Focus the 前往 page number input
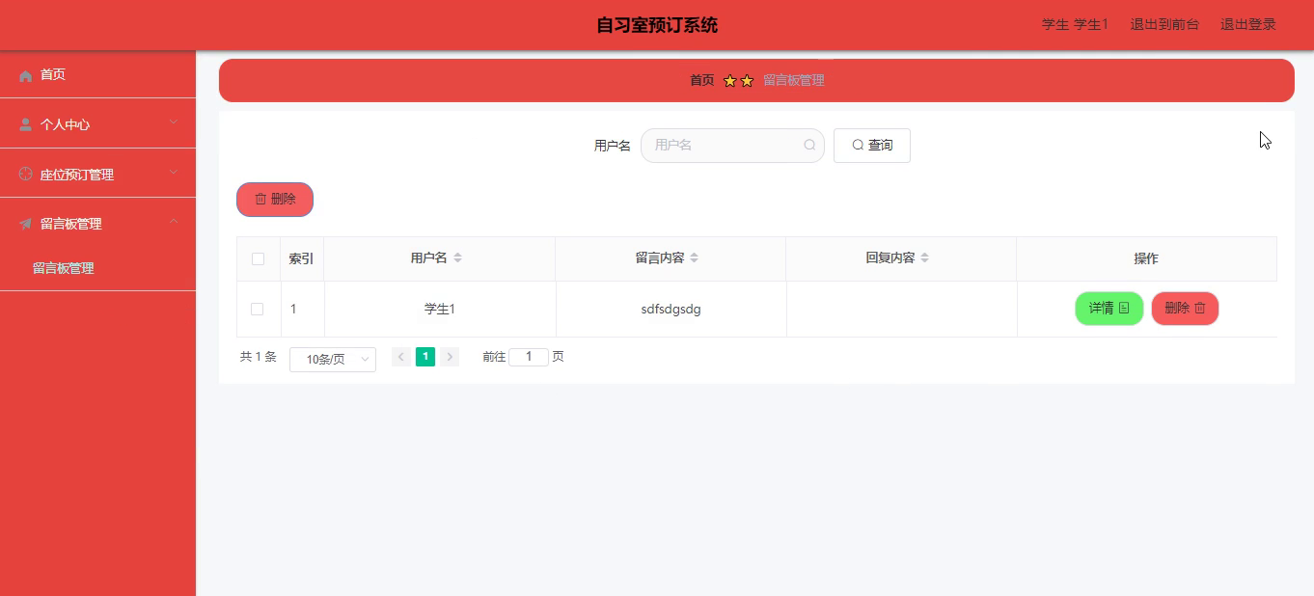The width and height of the screenshot is (1314, 596). (529, 357)
